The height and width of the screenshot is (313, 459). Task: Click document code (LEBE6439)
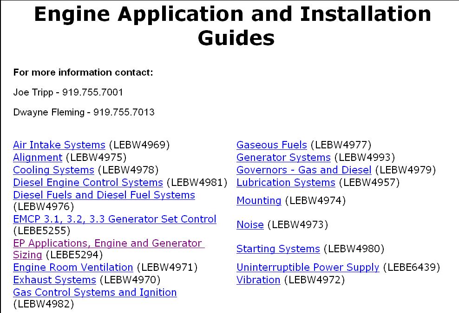click(x=411, y=268)
